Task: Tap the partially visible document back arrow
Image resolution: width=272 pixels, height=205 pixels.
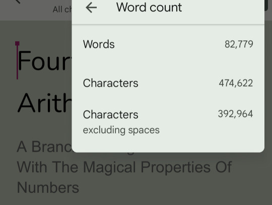Action: 18,2
